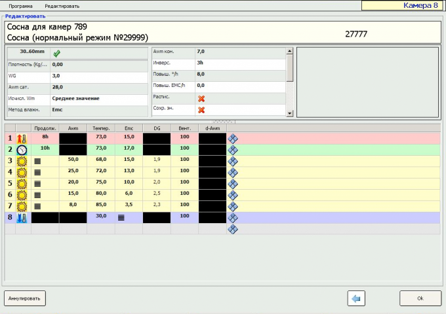Toggle the red cross for Сохр. эн.
This screenshot has width=446, height=314.
click(201, 110)
